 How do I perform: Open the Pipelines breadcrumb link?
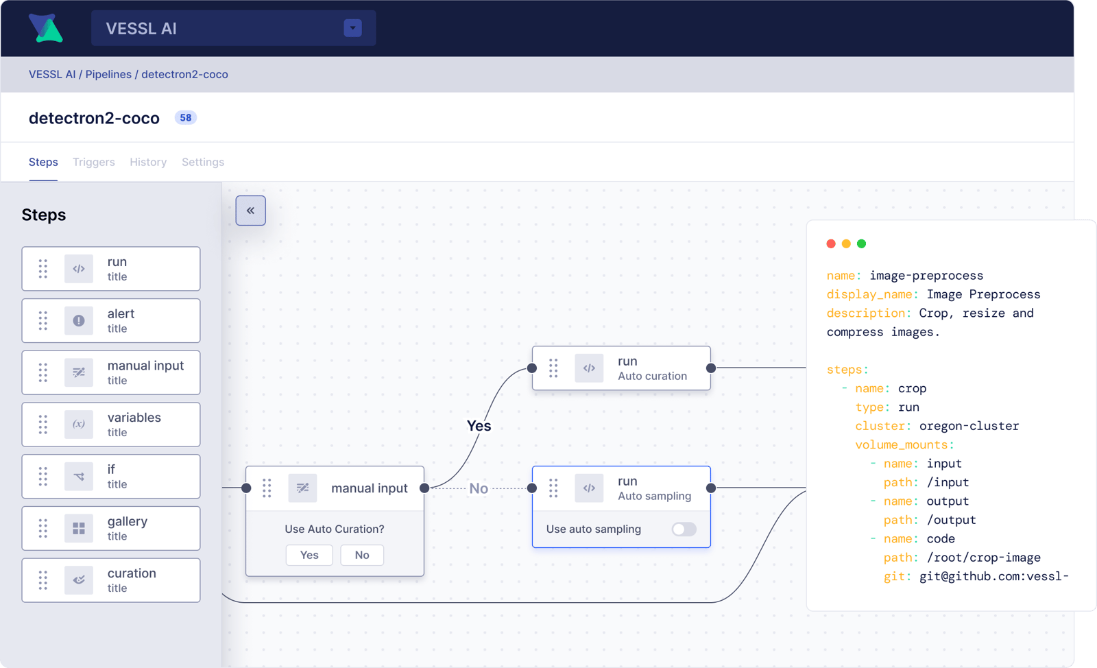(108, 74)
